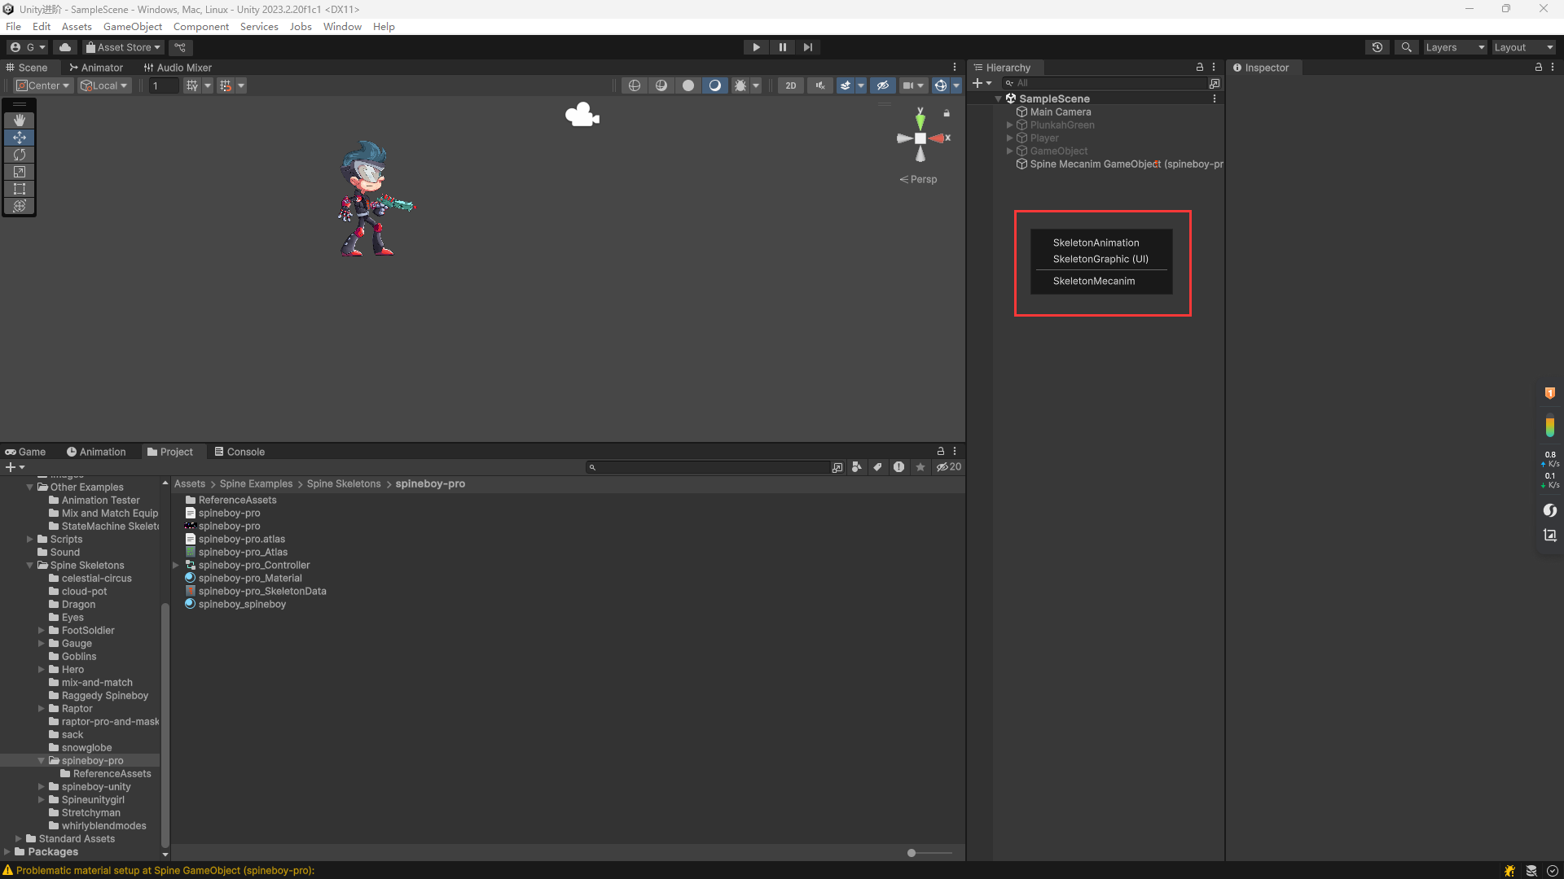The width and height of the screenshot is (1564, 879).
Task: Click the Hierarchy add plus button
Action: (977, 83)
